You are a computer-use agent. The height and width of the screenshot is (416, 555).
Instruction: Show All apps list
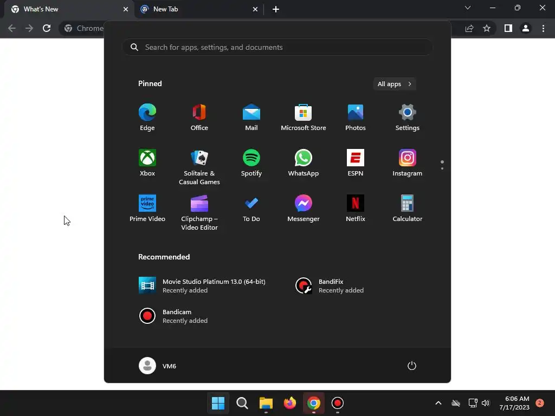coord(395,84)
